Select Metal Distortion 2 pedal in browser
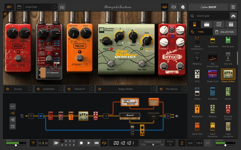Image resolution: width=241 pixels, height=150 pixels. (197, 43)
